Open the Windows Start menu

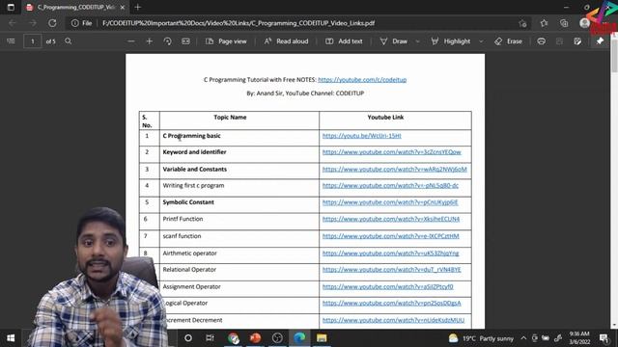(x=11, y=338)
